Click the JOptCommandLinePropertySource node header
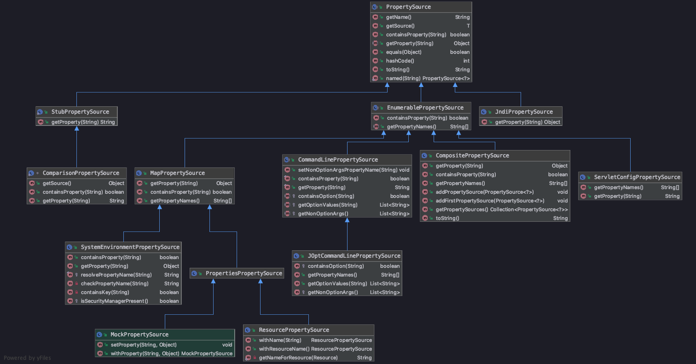The width and height of the screenshot is (696, 364). tap(347, 256)
